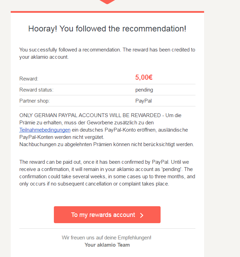The image size is (240, 257).
Task: Click the 'Your aklamio Team' signature
Action: [107, 245]
